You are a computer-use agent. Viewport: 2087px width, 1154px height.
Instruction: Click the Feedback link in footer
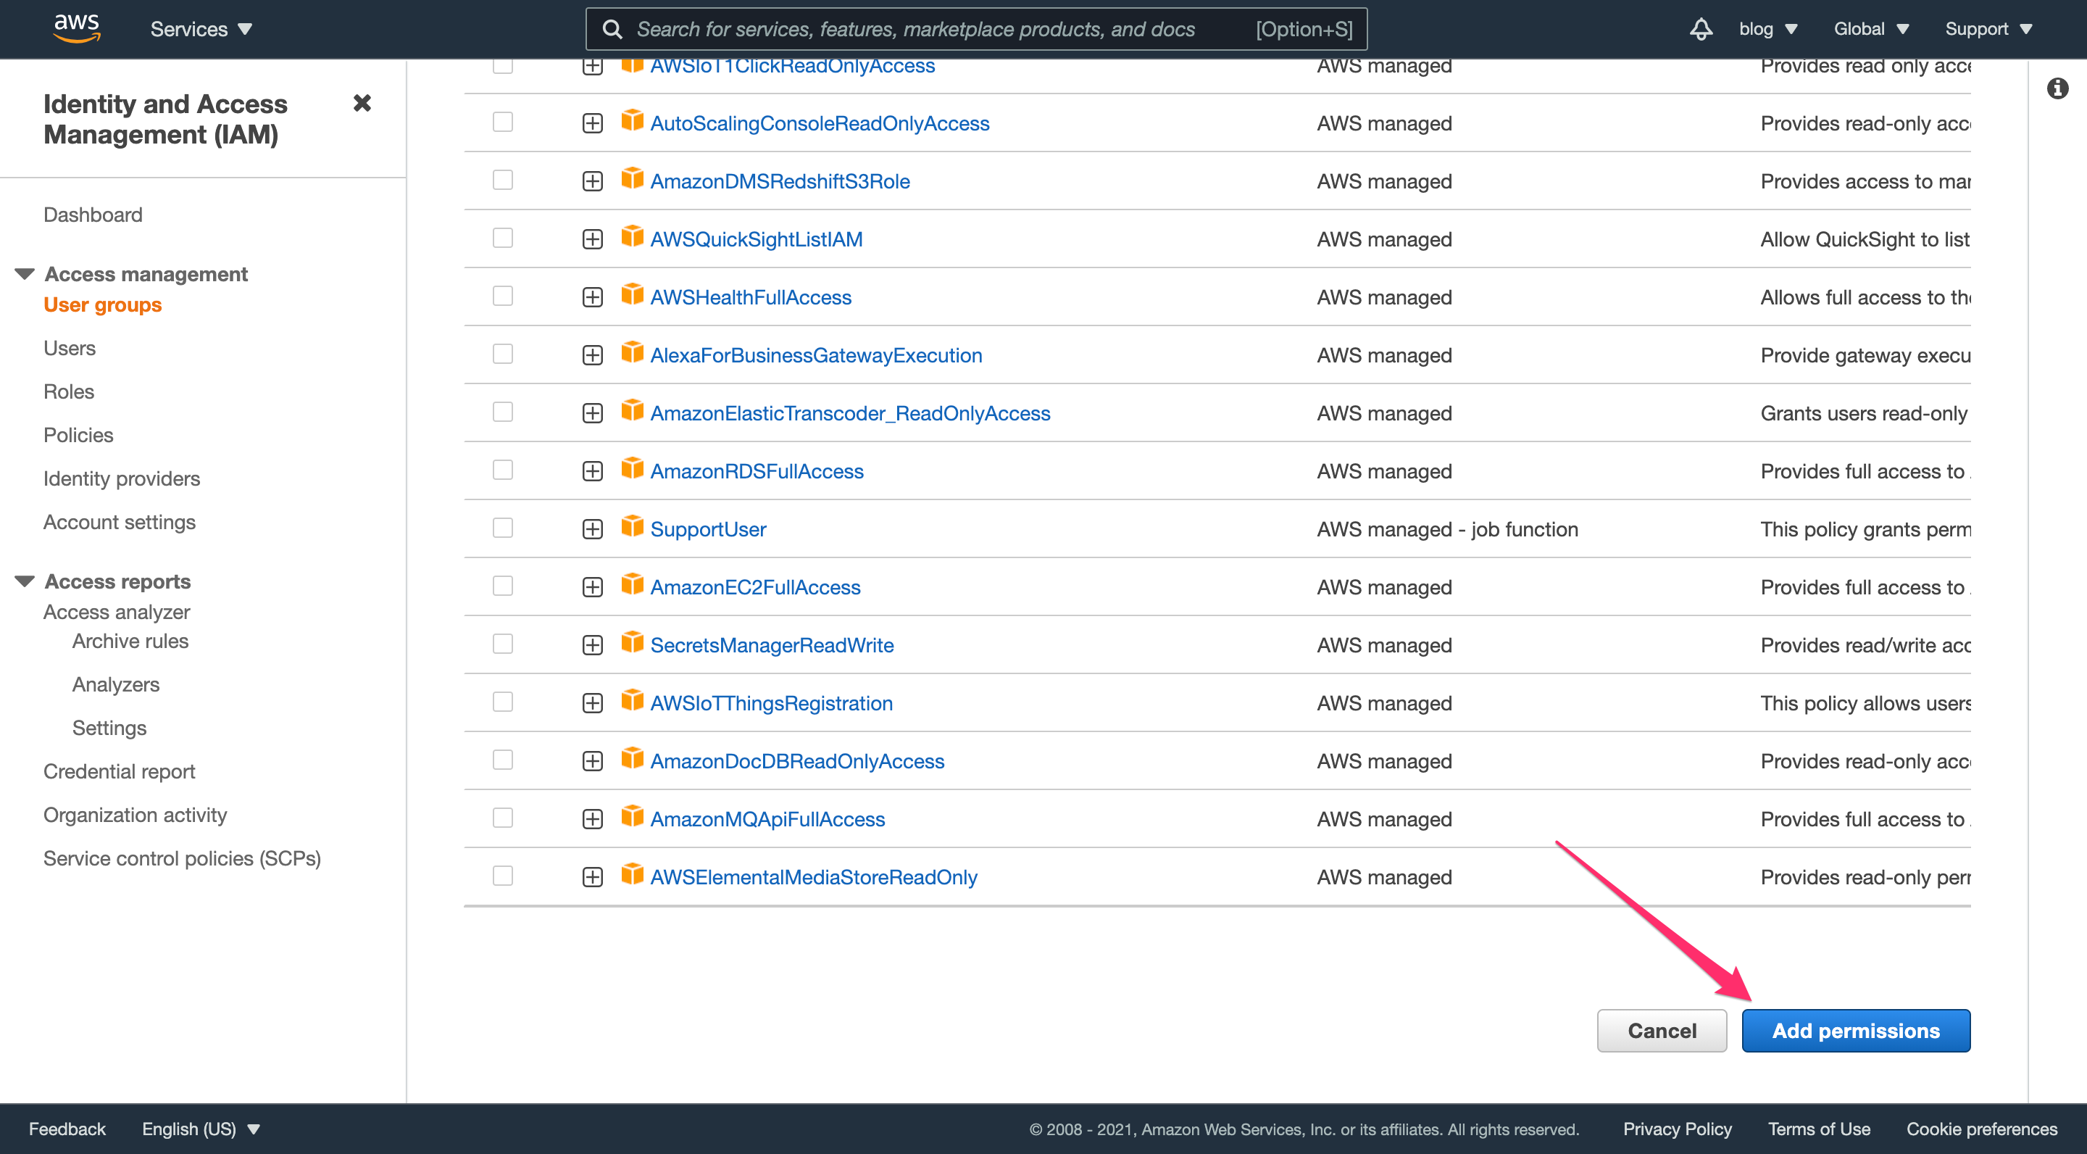[67, 1129]
